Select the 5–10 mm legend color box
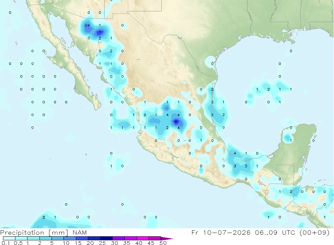This screenshot has width=334, height=245. pos(57,238)
